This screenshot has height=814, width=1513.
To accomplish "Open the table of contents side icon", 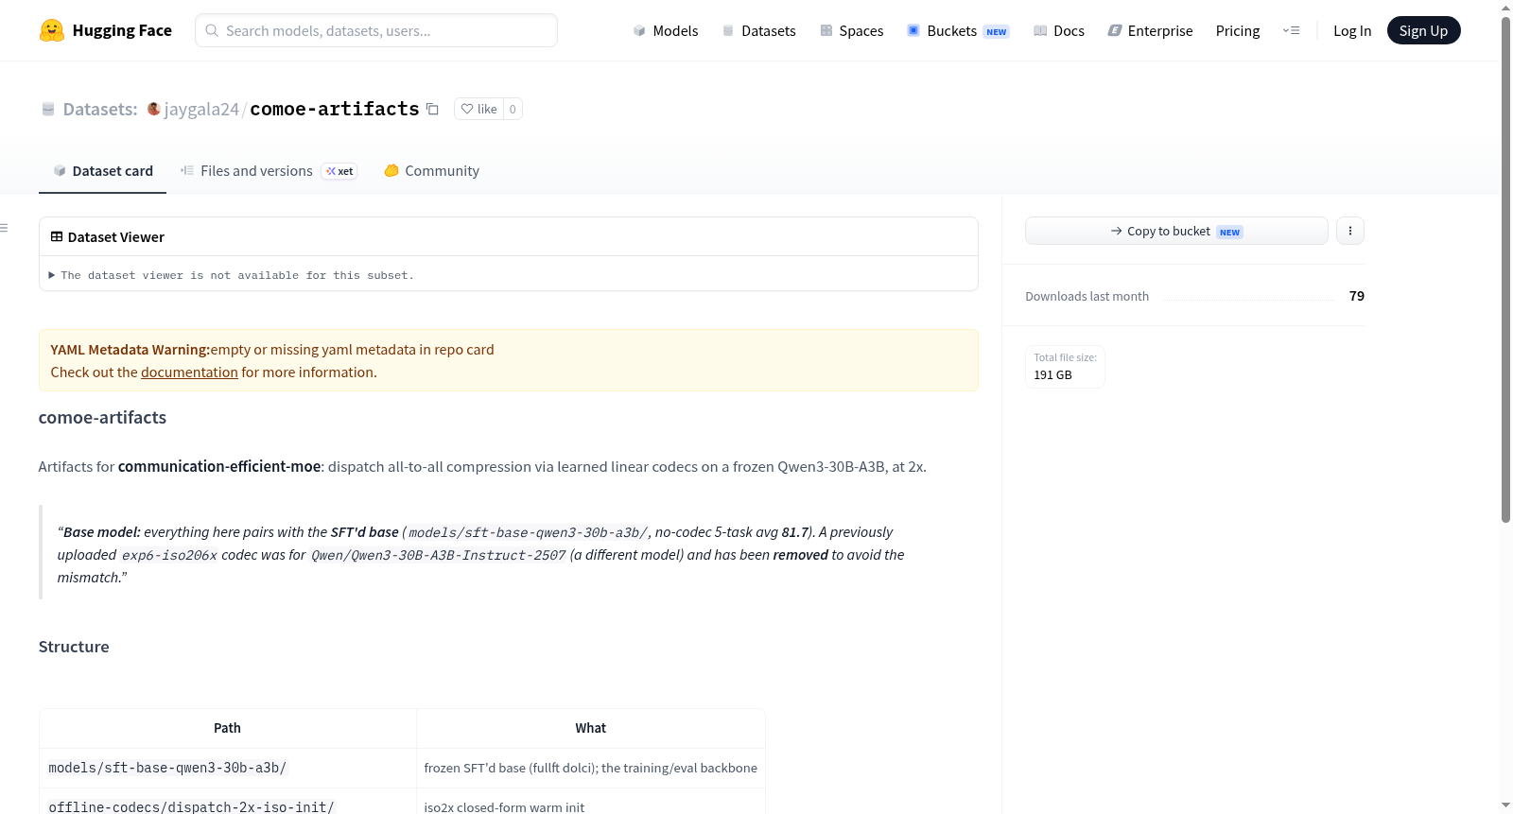I will click(5, 228).
